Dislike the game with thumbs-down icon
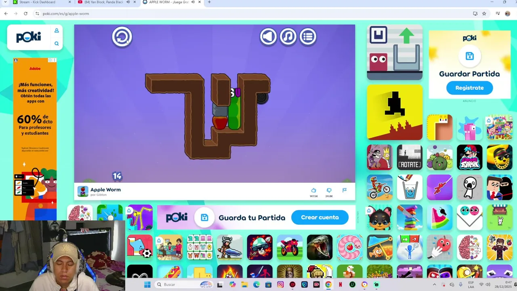 point(329,190)
